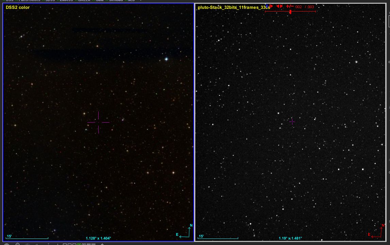The height and width of the screenshot is (245, 390).
Task: Step to the next blink frame arrow
Action: (x=281, y=6)
